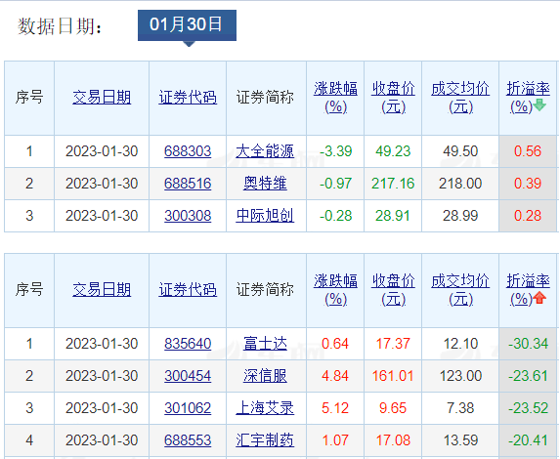The height and width of the screenshot is (459, 560).
Task: Open 奥特维 stock link
Action: (265, 184)
